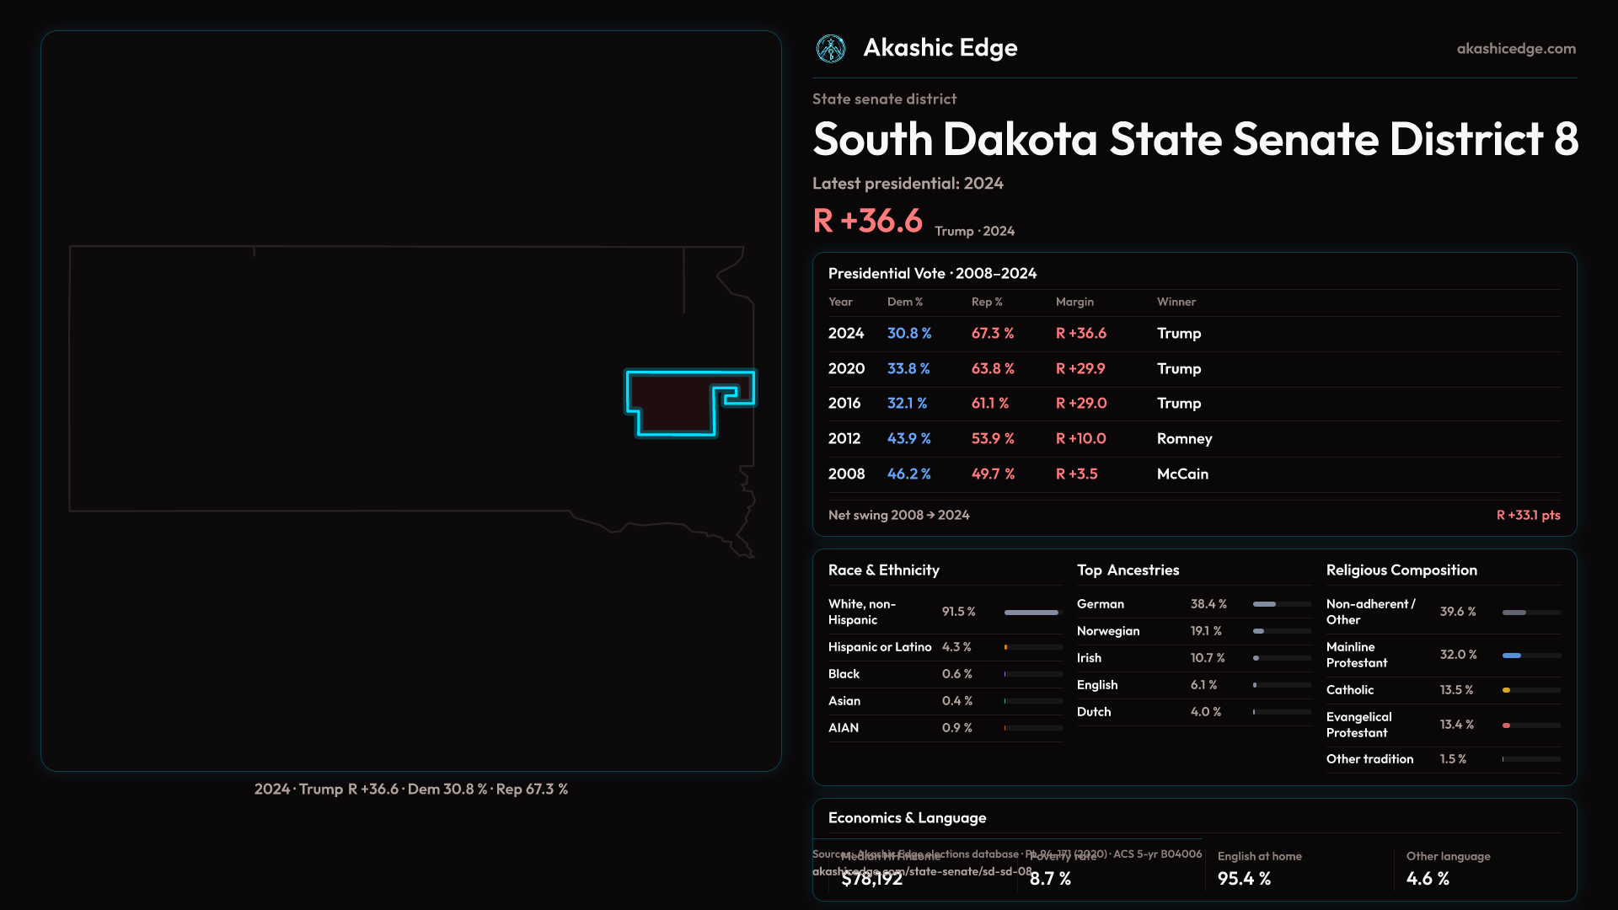
Task: Click the Net swing R +33.1 pts value
Action: tap(1527, 516)
